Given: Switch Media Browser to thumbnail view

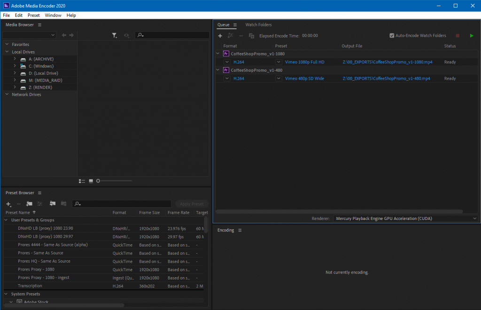Looking at the screenshot, I should click(x=91, y=181).
